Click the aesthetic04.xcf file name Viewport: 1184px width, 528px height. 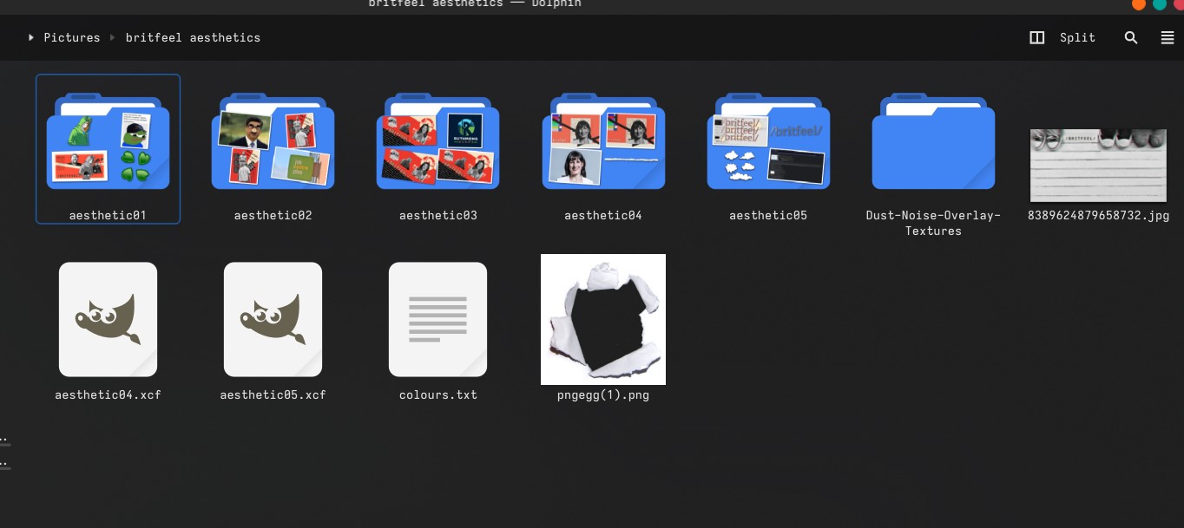108,394
